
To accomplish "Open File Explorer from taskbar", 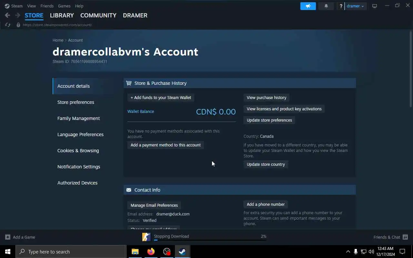I will tap(135, 252).
